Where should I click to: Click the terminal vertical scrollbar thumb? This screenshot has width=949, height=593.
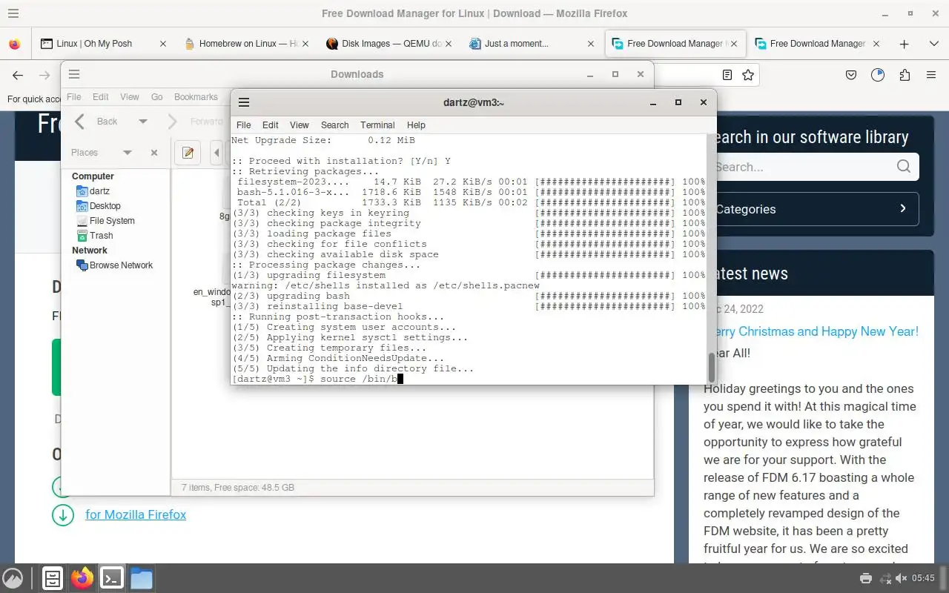[x=712, y=368]
